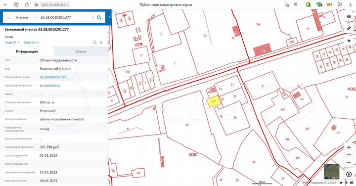This screenshot has height=186, width=356.
Task: Open the План ЗУ link
Action: click(x=12, y=43)
